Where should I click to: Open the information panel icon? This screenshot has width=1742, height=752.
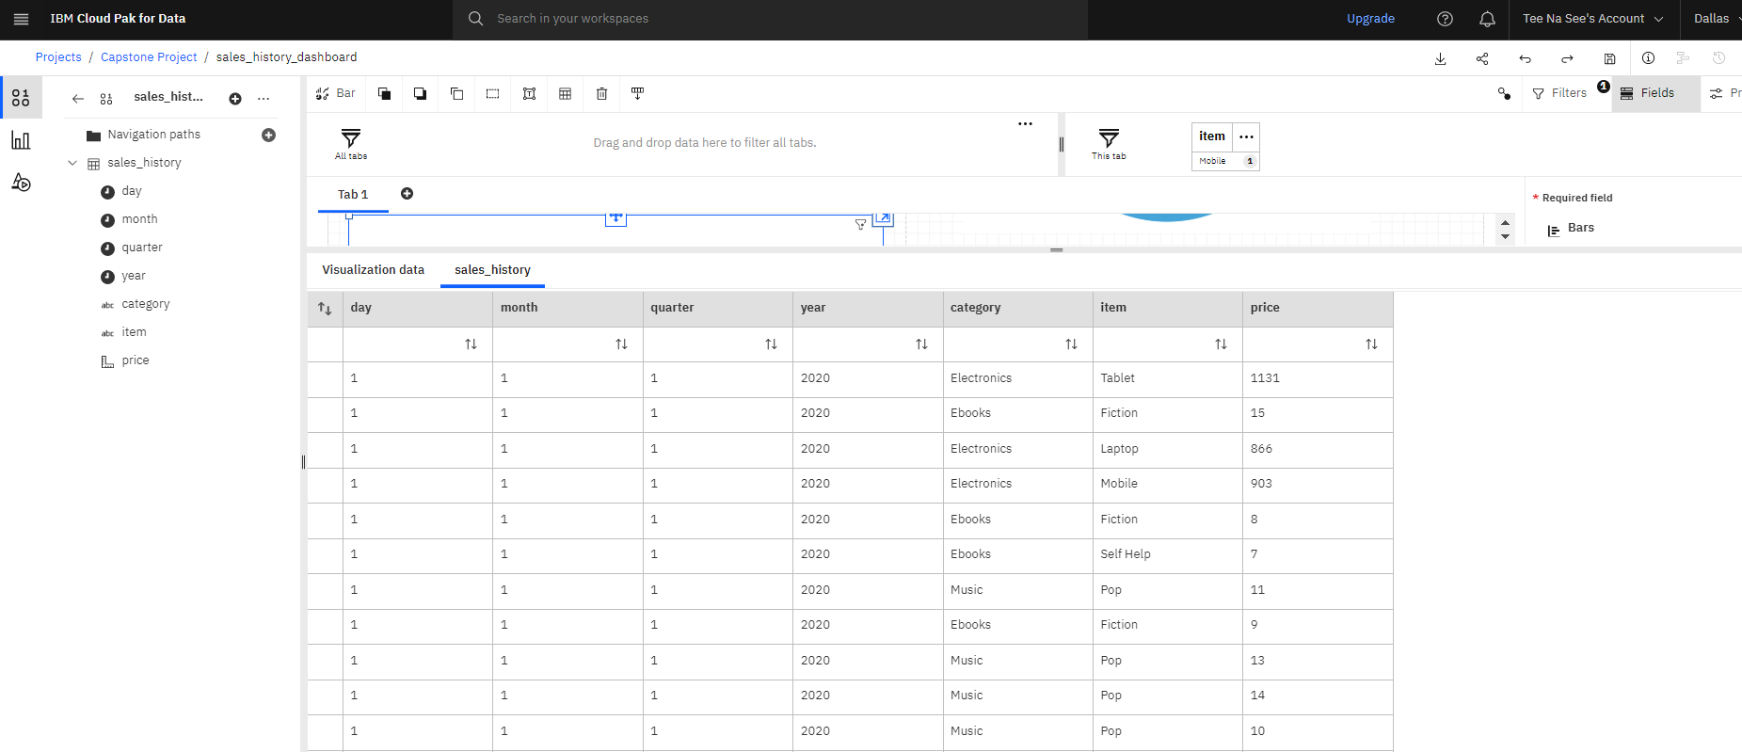1648,58
